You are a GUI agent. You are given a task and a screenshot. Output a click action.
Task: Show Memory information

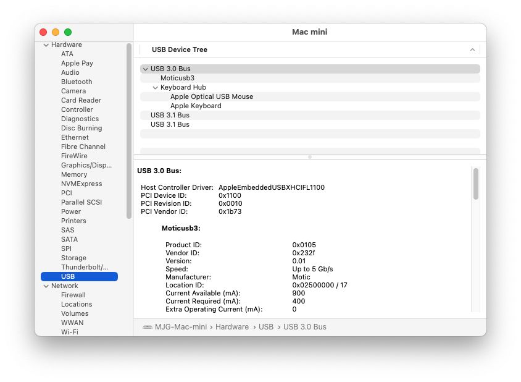[x=74, y=175]
